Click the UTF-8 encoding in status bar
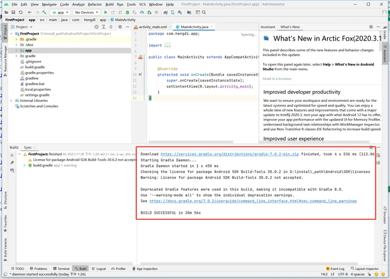 (343, 274)
